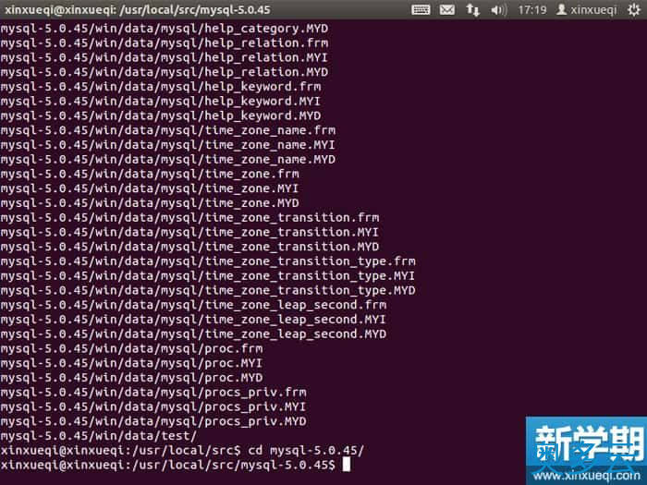Click the line time_zone_transition_type.frm

(x=208, y=261)
